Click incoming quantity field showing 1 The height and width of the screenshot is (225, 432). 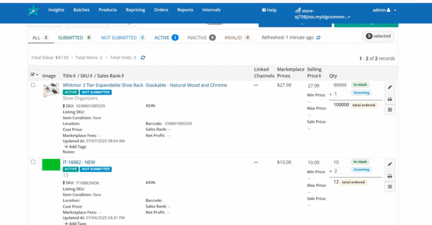341,94
